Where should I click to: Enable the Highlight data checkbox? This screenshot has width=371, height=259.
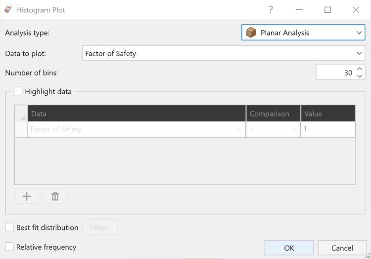(x=18, y=91)
